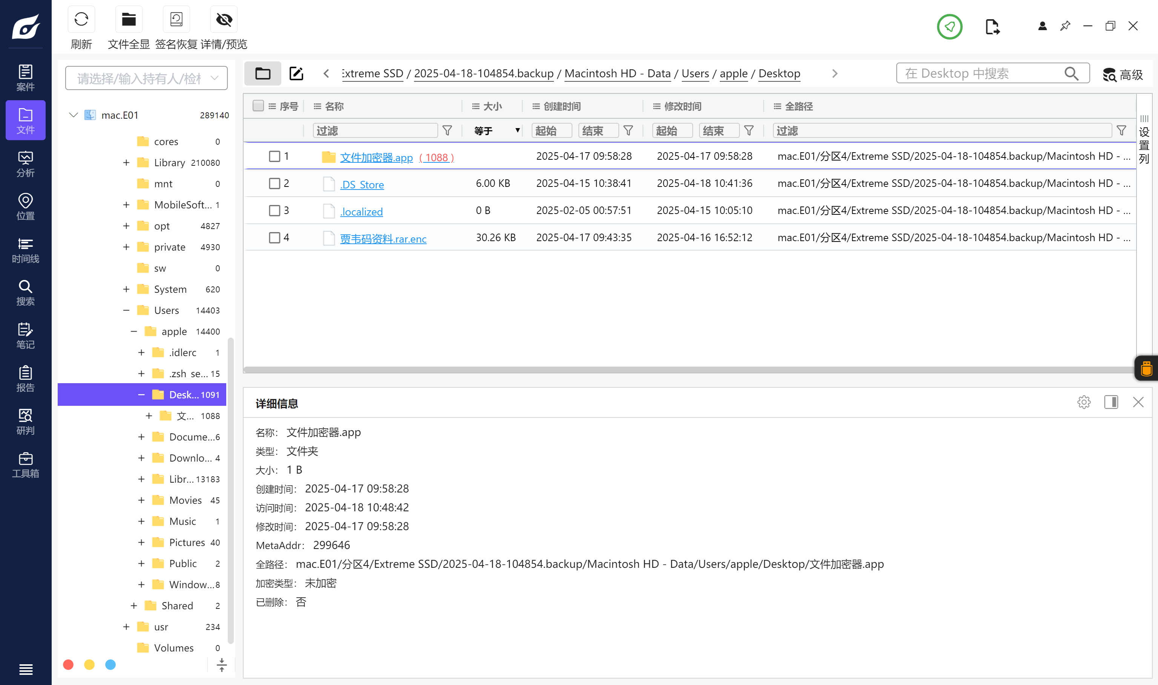Click the name column filter funnel icon

[447, 131]
